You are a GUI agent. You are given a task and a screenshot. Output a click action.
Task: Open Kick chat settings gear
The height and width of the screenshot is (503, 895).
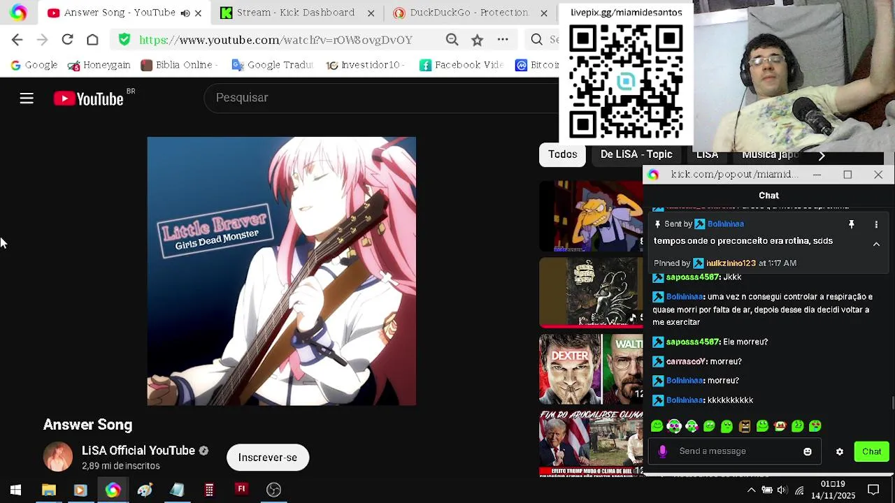[x=840, y=452]
